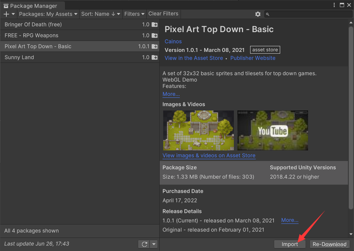Open the YouTube video thumbnail
This screenshot has height=251, width=354.
point(273,130)
